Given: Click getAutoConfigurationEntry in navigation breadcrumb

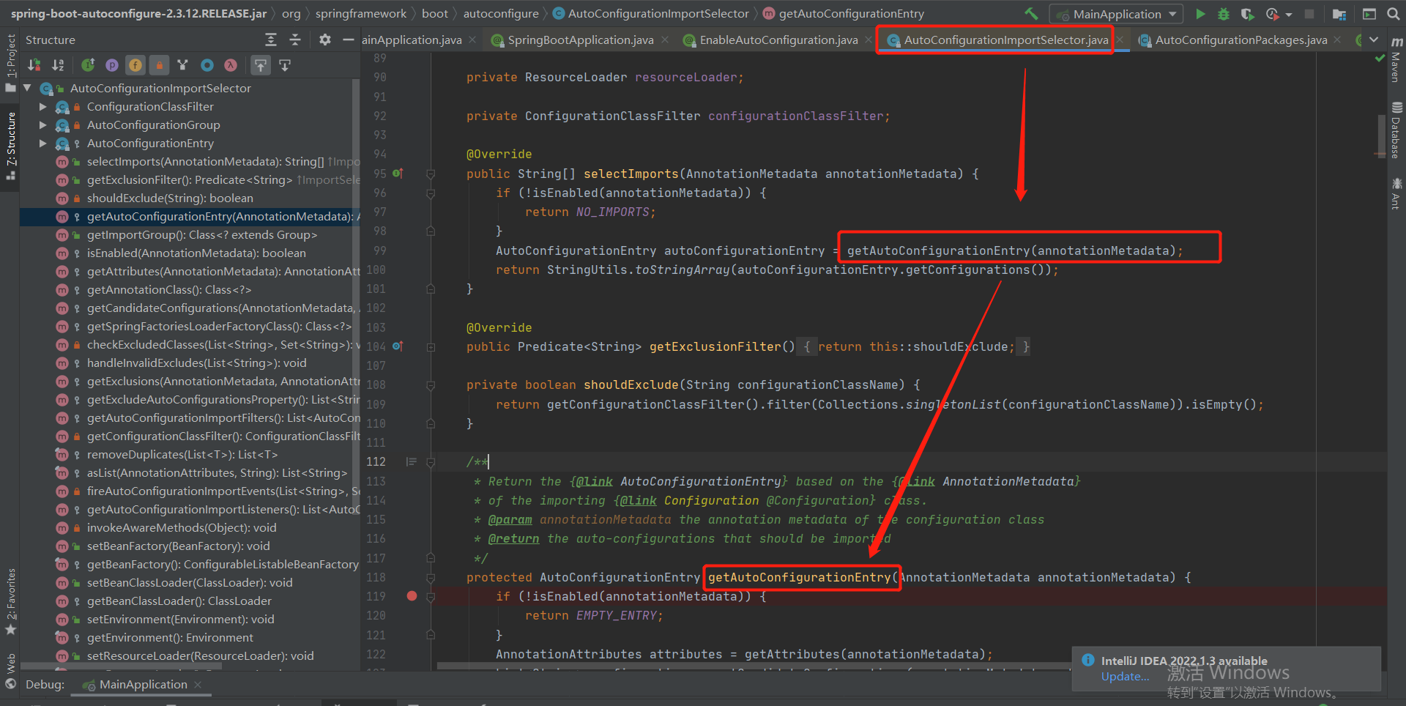Looking at the screenshot, I should coord(851,13).
